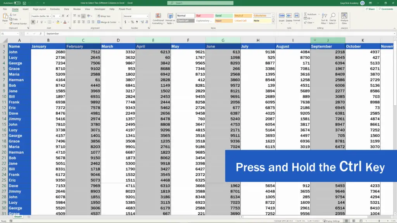This screenshot has height=223, width=397.
Task: Switch to the Formulas ribbon tab
Action: tap(55, 9)
